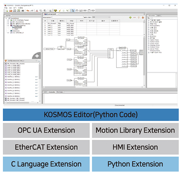The width and height of the screenshot is (184, 178).
Task: Click the green plus add-variable icon
Action: point(130,17)
